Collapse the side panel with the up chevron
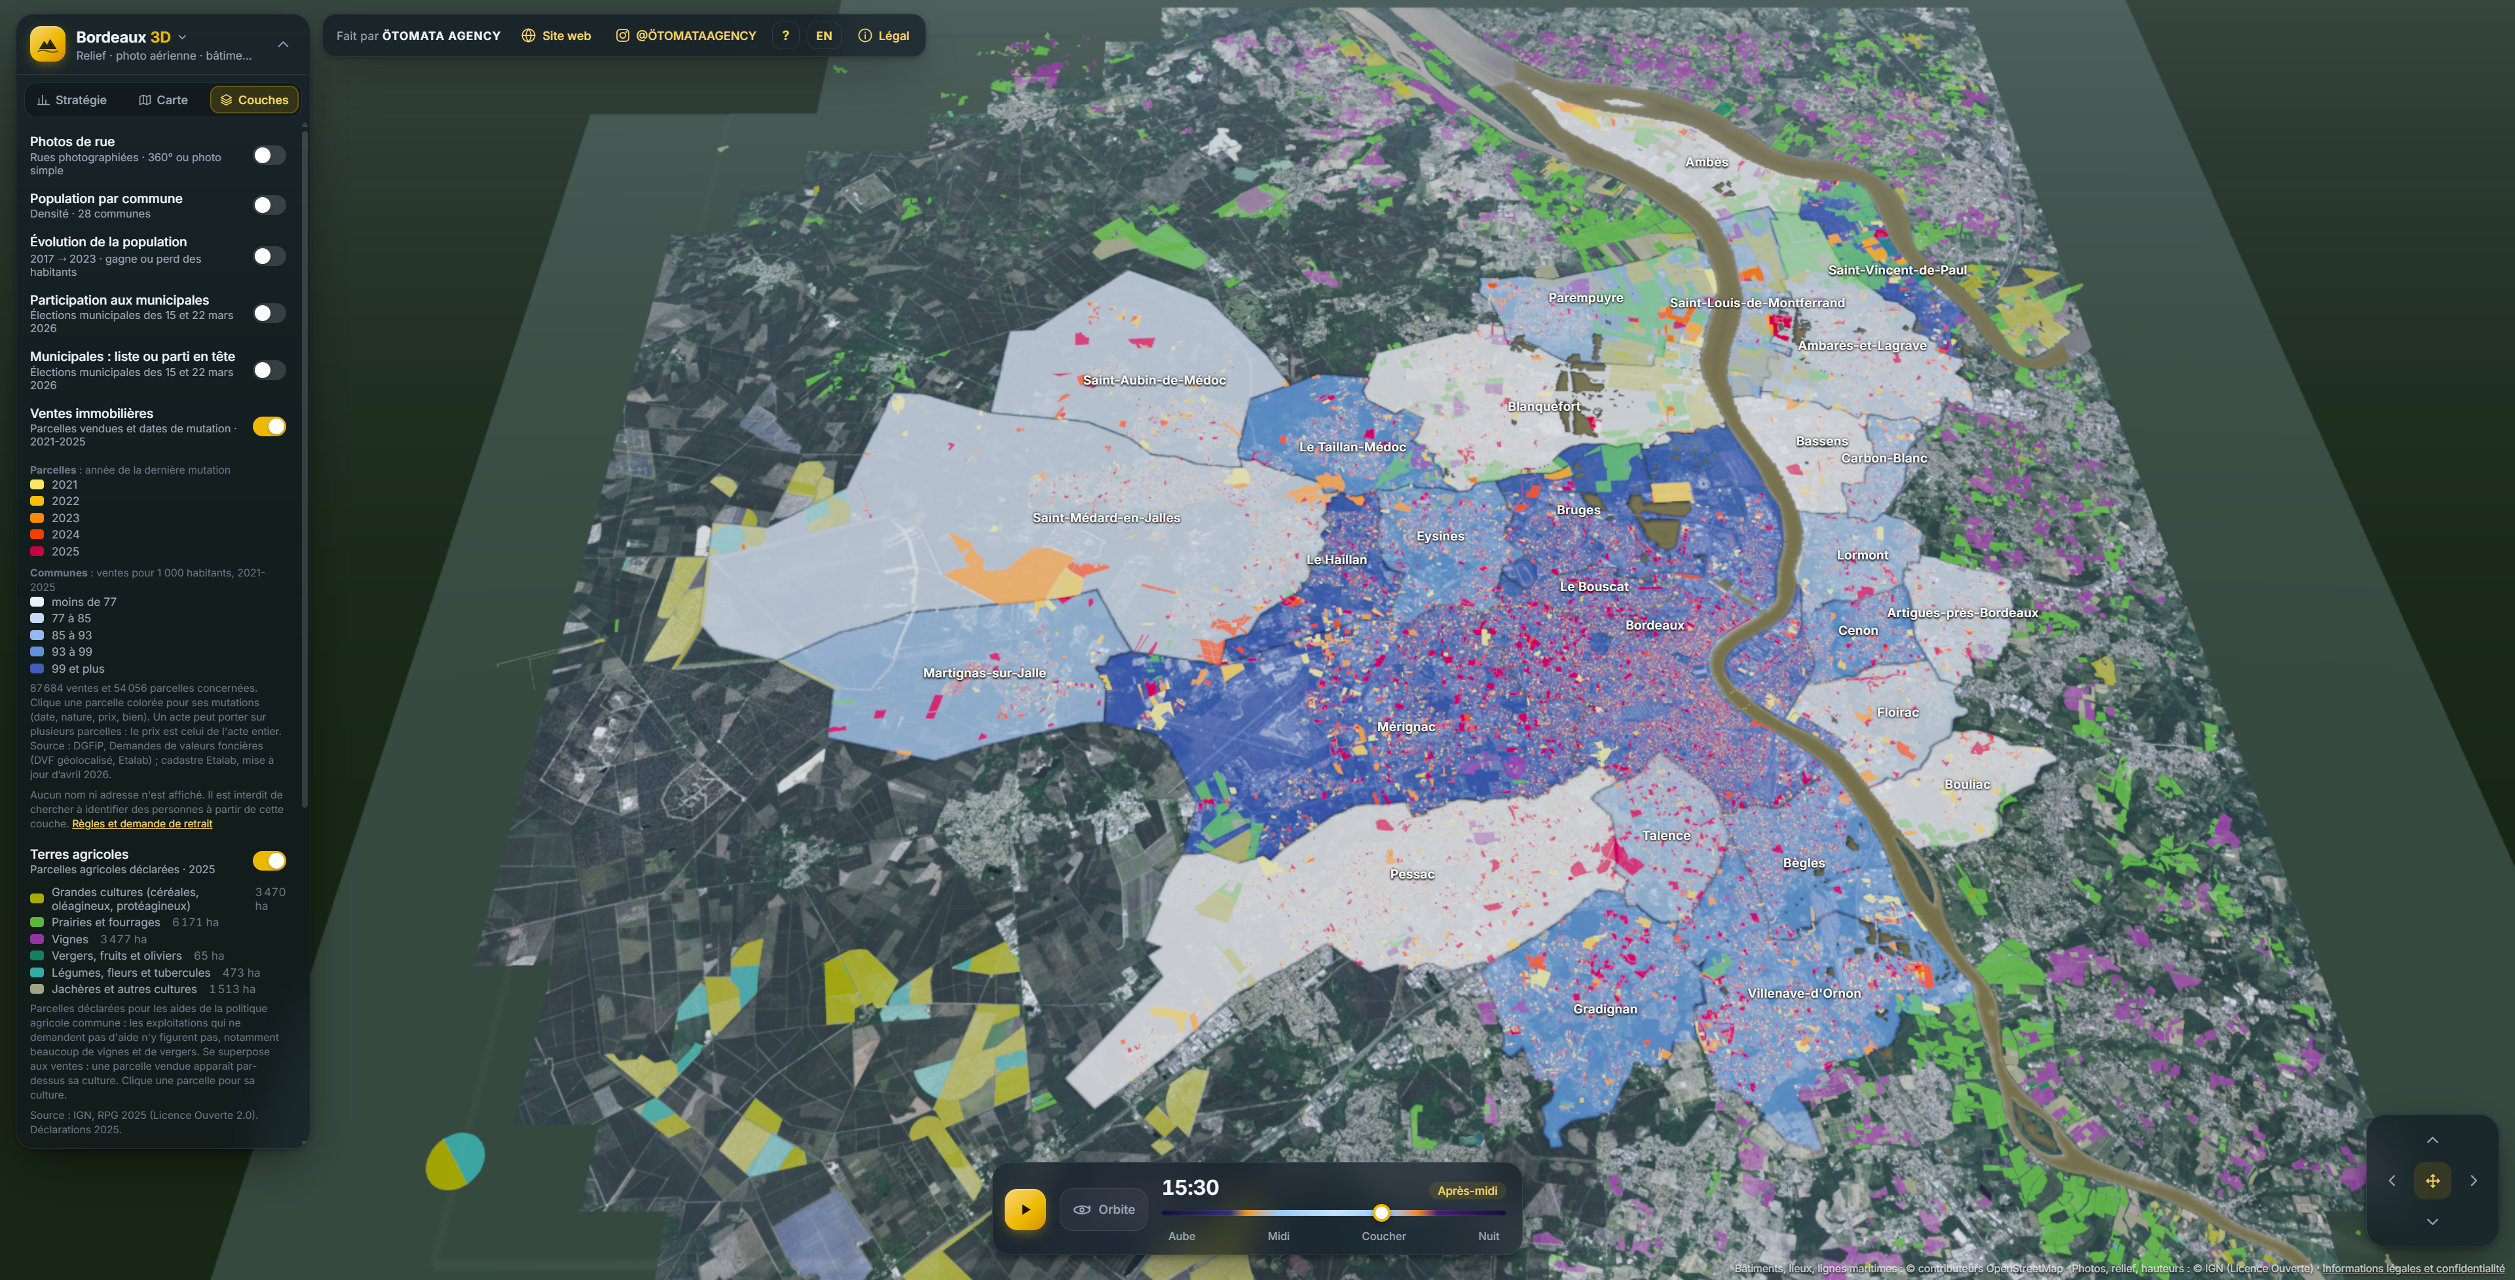 tap(283, 44)
